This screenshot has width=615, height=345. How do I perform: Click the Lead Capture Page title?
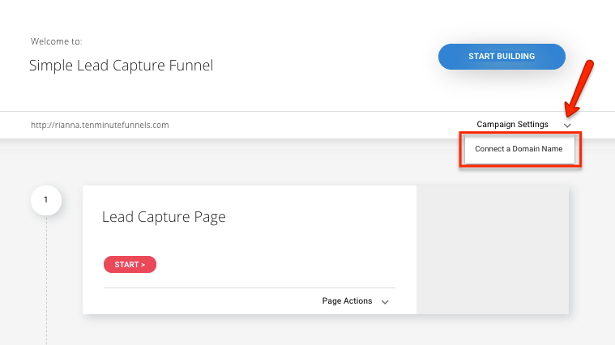point(164,217)
